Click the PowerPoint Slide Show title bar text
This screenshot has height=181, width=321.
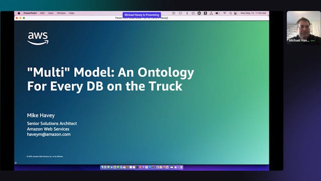tap(141, 18)
